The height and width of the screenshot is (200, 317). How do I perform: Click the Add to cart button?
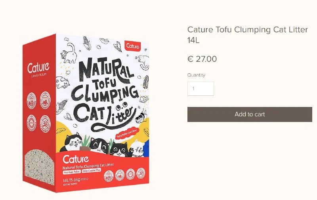coord(250,114)
